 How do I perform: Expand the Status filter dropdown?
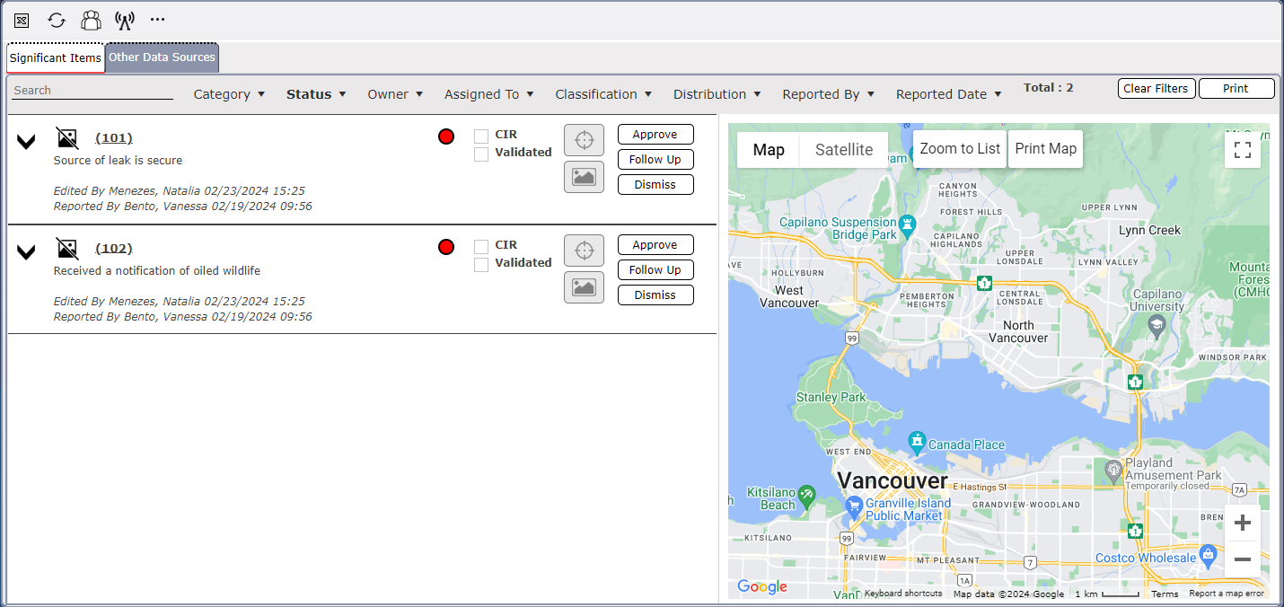316,94
